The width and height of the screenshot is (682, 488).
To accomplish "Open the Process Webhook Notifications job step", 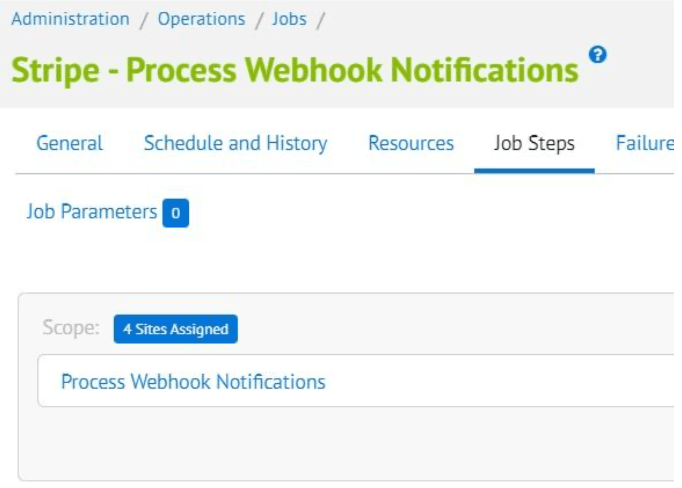I will coord(193,382).
